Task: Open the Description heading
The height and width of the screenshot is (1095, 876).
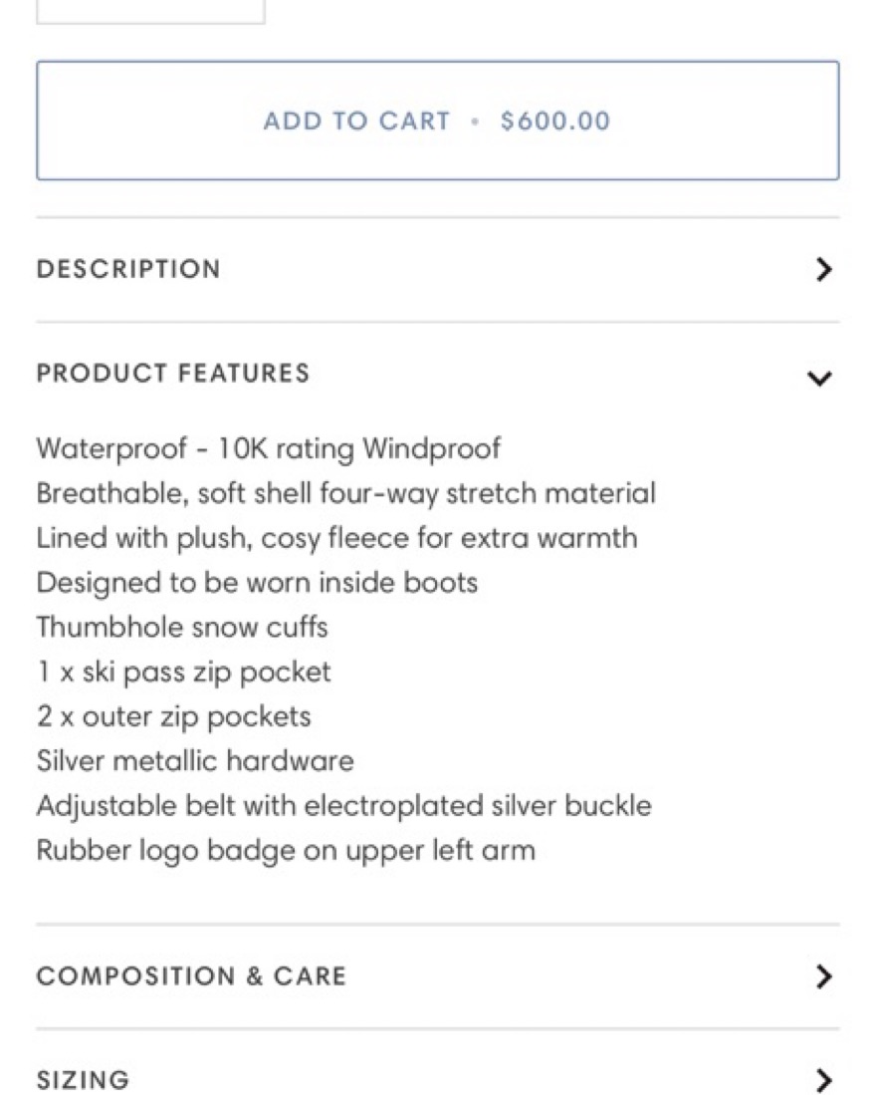Action: click(128, 269)
